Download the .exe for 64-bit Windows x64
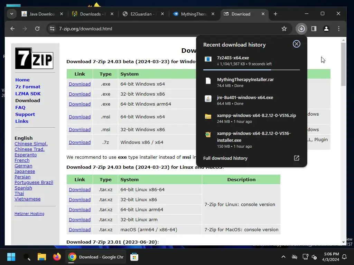 pos(80,84)
